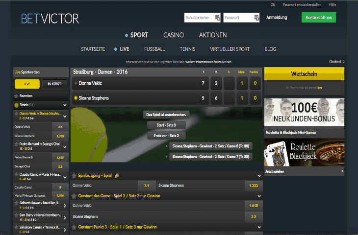Open the Dezimal odds format selector
Screen dimensions: 358x235
pos(337,62)
